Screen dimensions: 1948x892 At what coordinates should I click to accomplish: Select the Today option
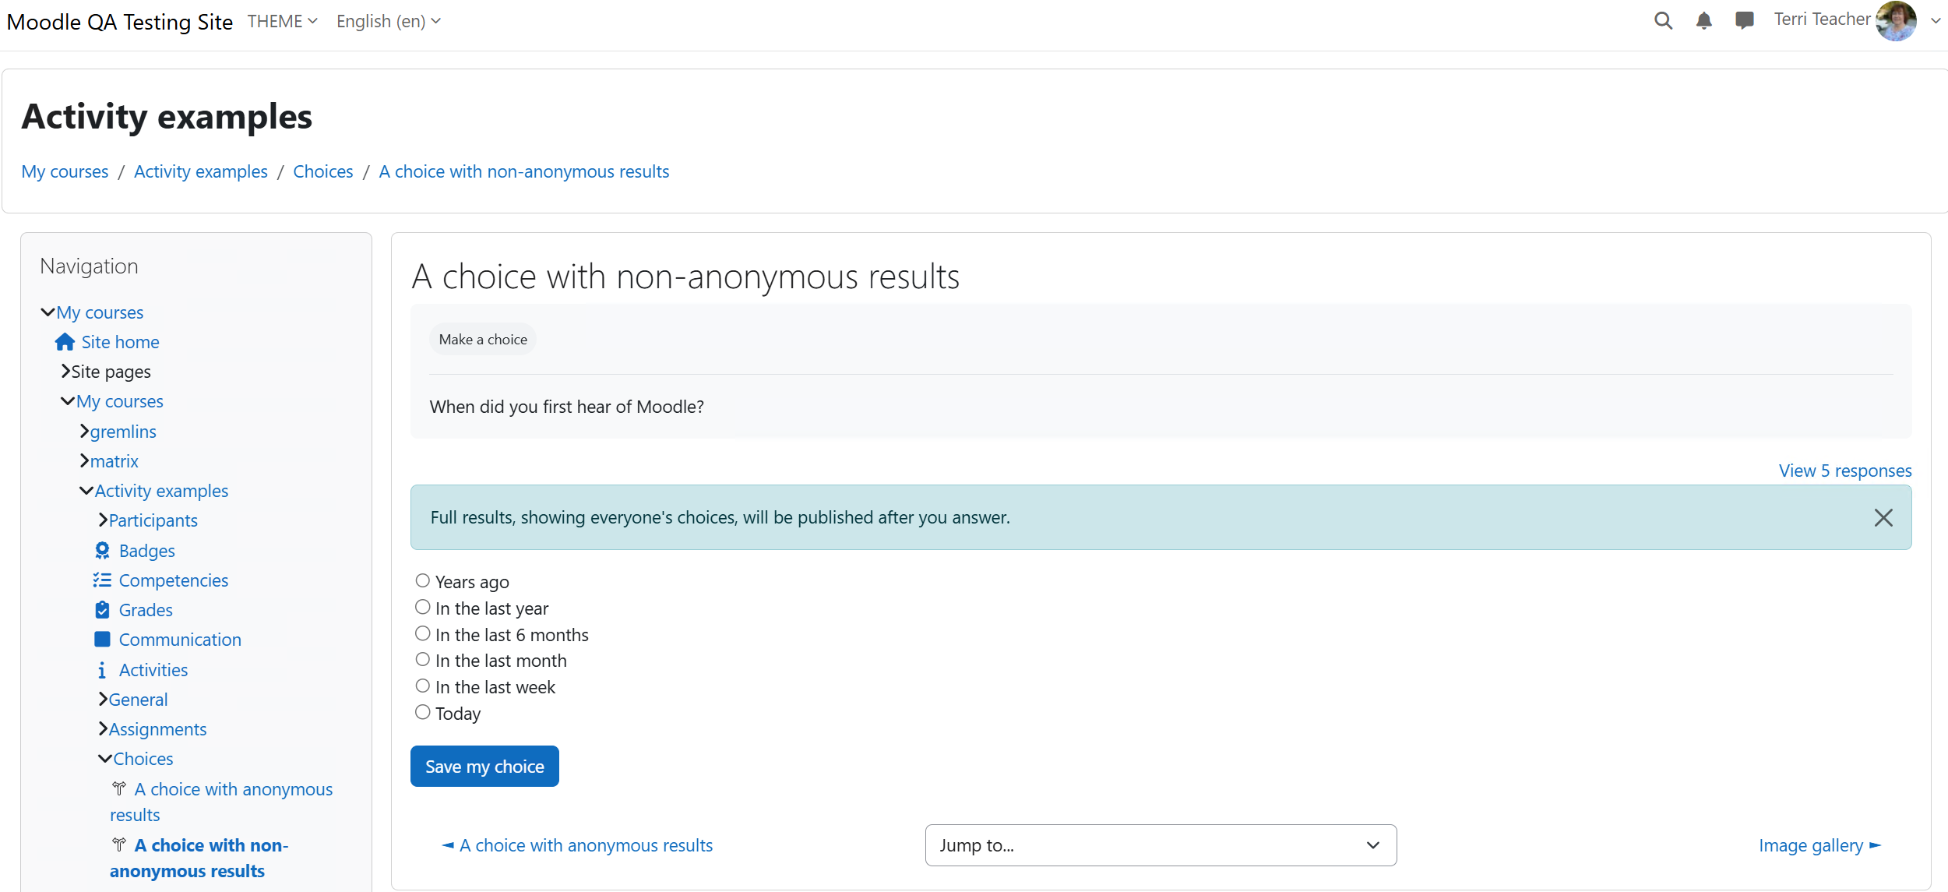(423, 712)
